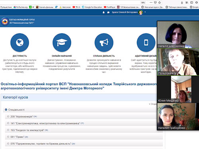Screen dimensions: 199x149
Task: Expand the 081 Право category
Action: click(x=8, y=137)
